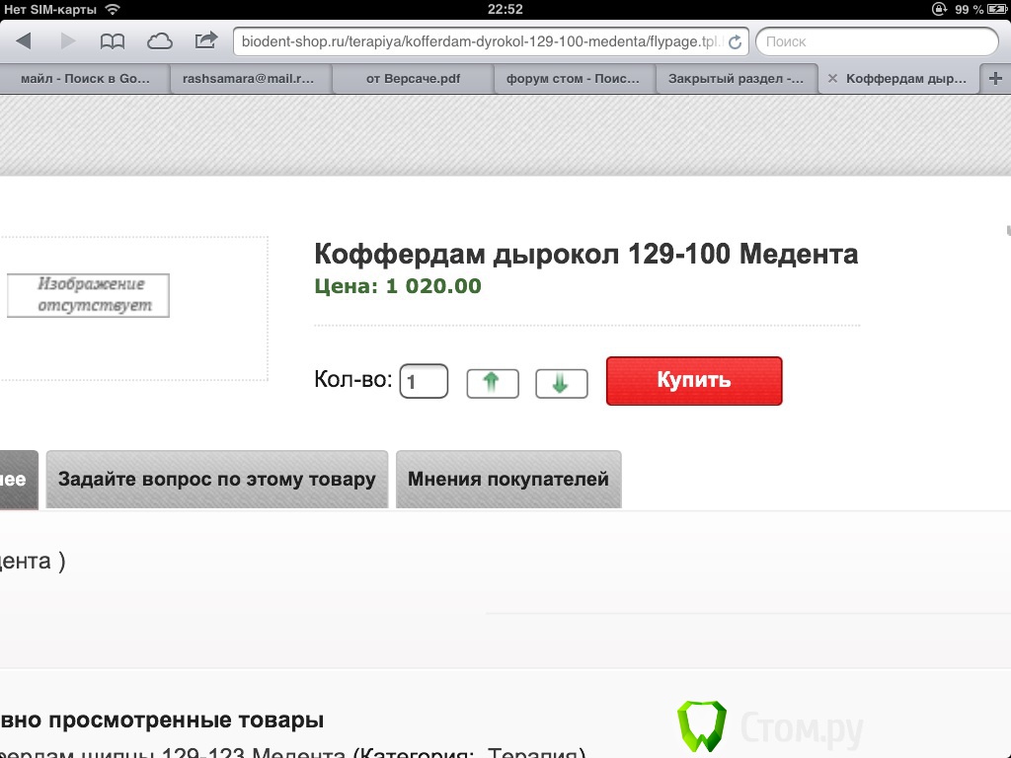The height and width of the screenshot is (758, 1011).
Task: Open the bookmarks book icon
Action: click(114, 41)
